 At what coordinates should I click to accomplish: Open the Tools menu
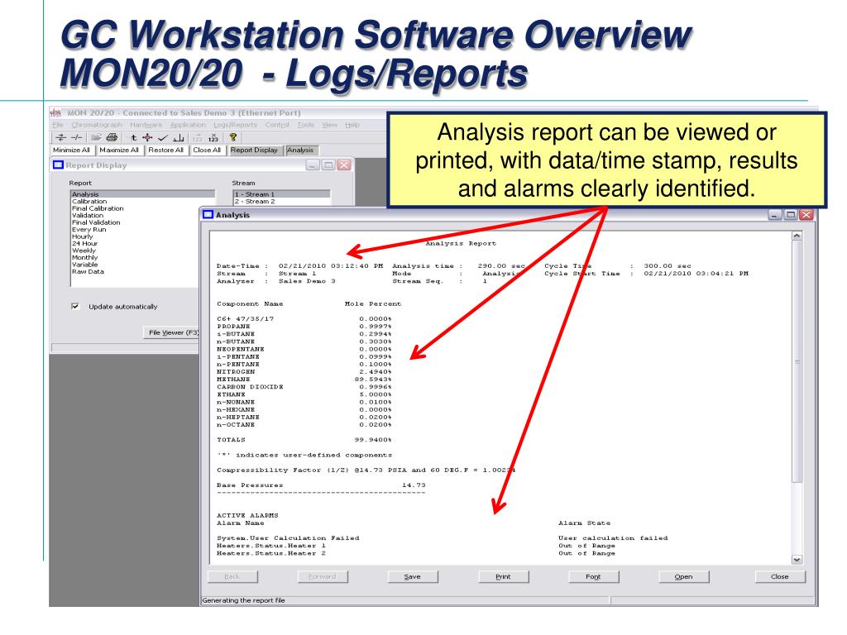(x=305, y=125)
